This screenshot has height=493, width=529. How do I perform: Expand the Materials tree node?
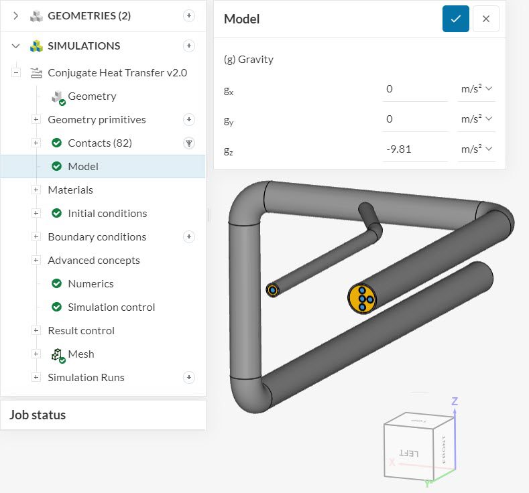(x=36, y=190)
